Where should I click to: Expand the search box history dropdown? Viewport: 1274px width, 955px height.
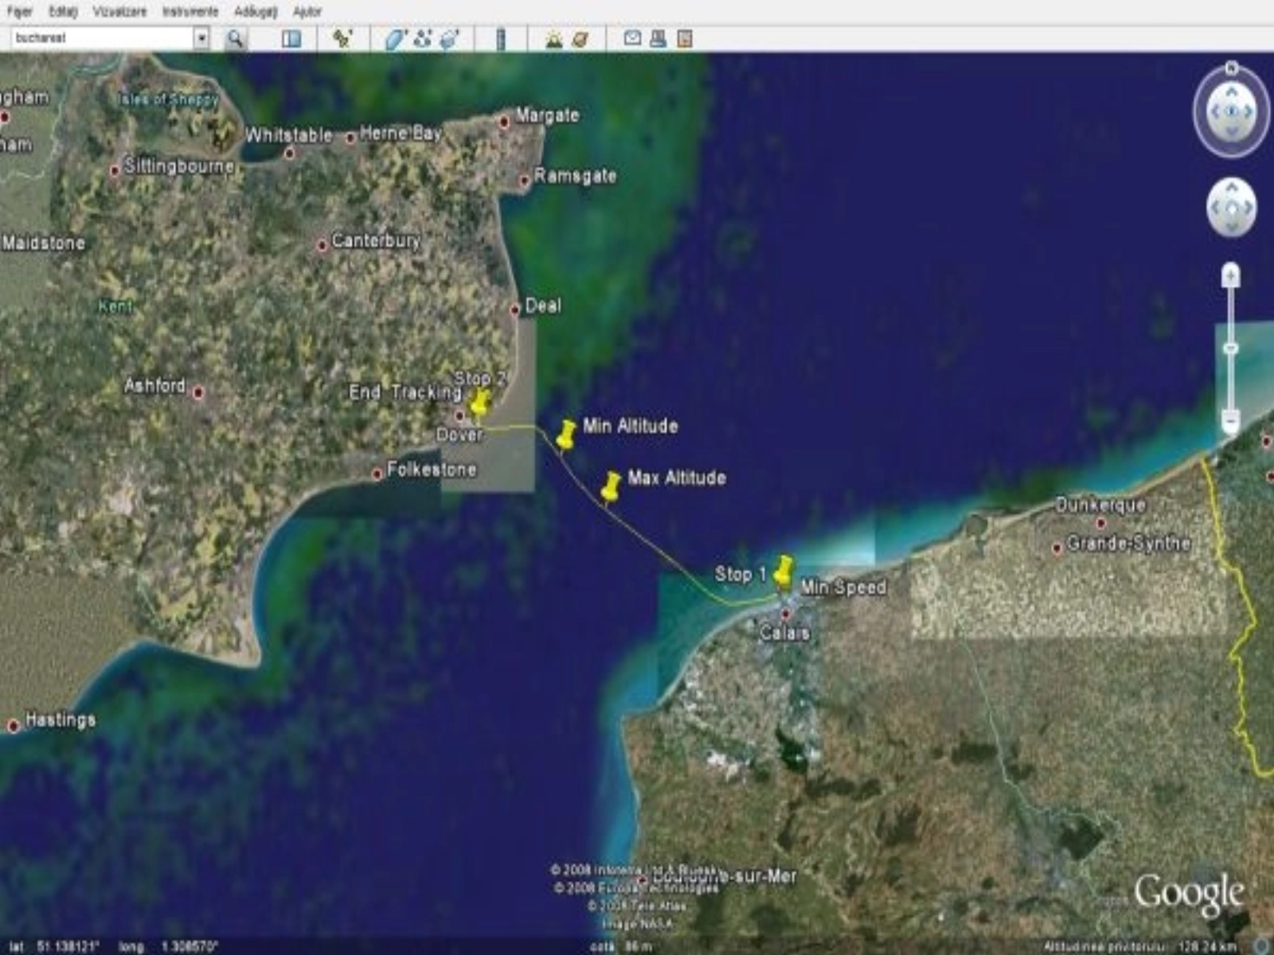tap(201, 38)
